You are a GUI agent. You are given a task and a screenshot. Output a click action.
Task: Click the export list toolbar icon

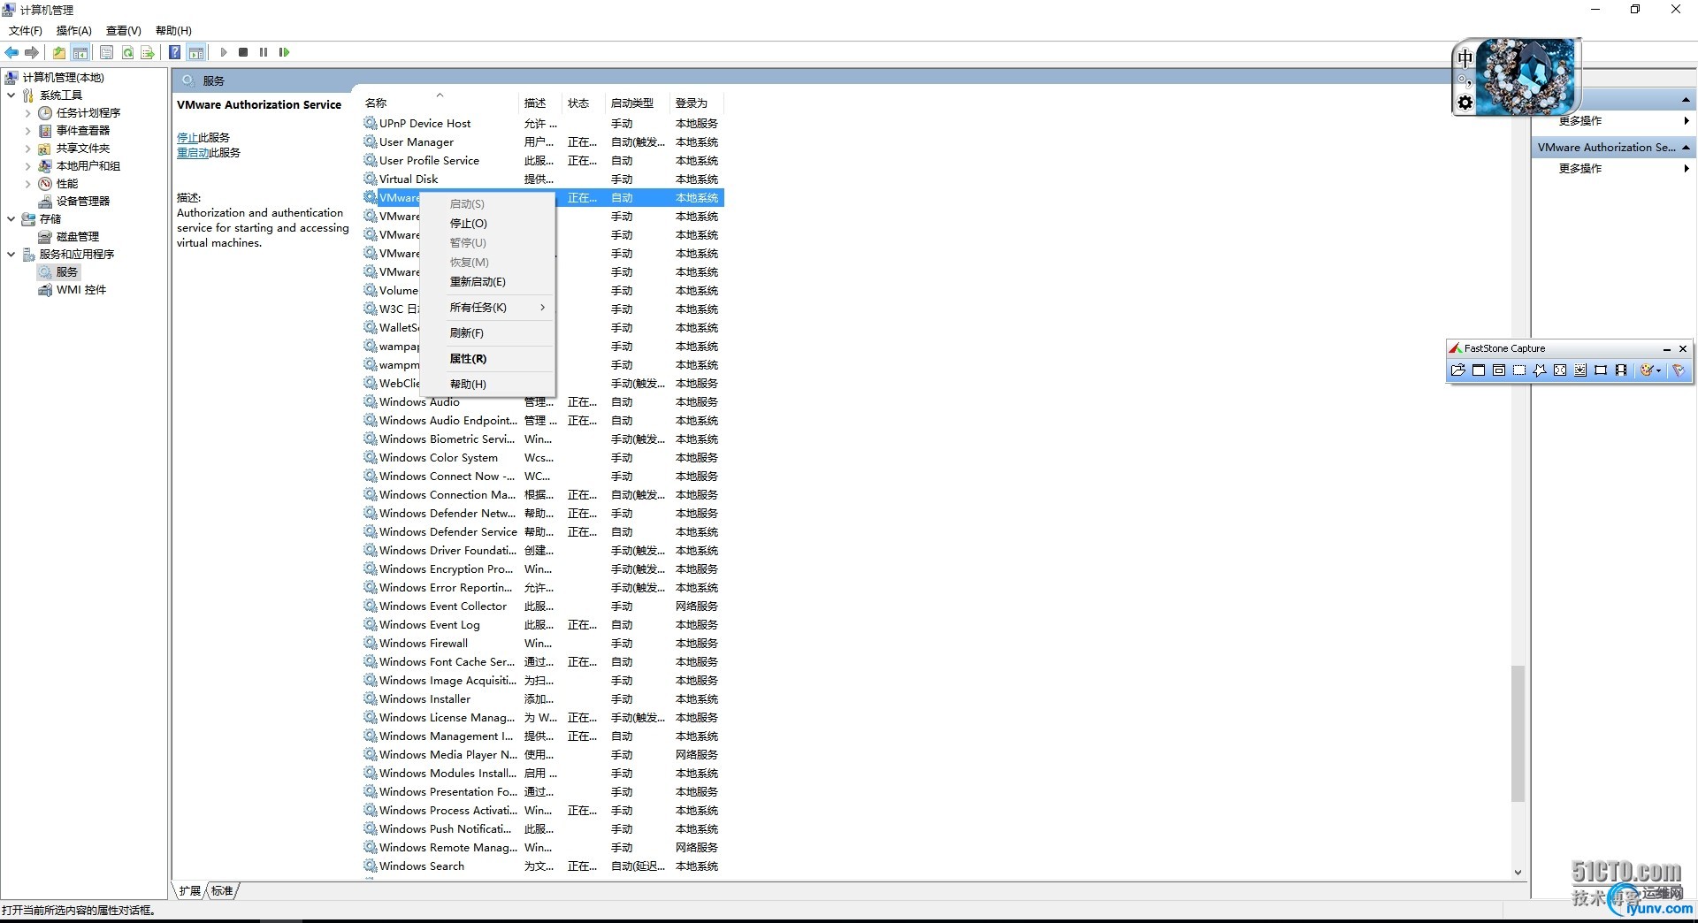[x=148, y=52]
